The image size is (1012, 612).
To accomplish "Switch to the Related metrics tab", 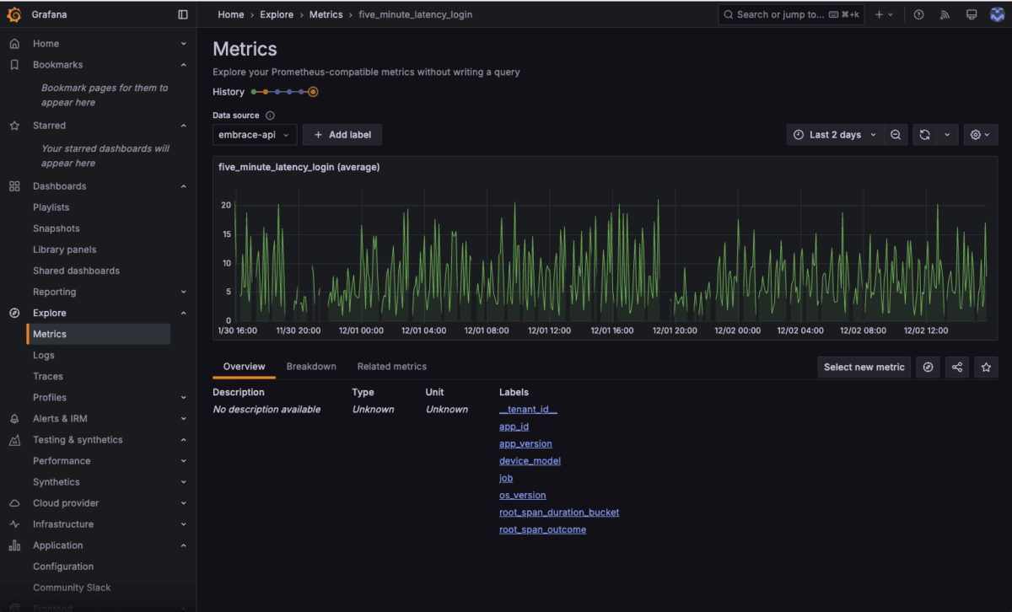I will click(x=392, y=367).
